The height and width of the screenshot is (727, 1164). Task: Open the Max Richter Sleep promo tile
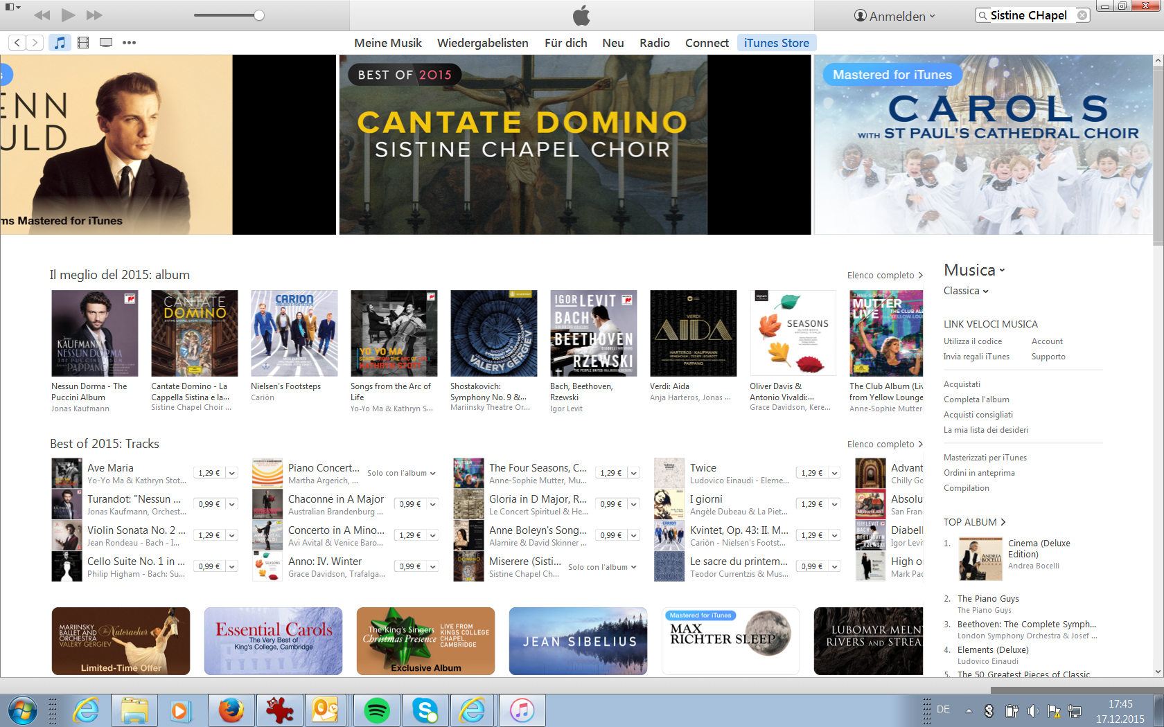click(x=730, y=641)
